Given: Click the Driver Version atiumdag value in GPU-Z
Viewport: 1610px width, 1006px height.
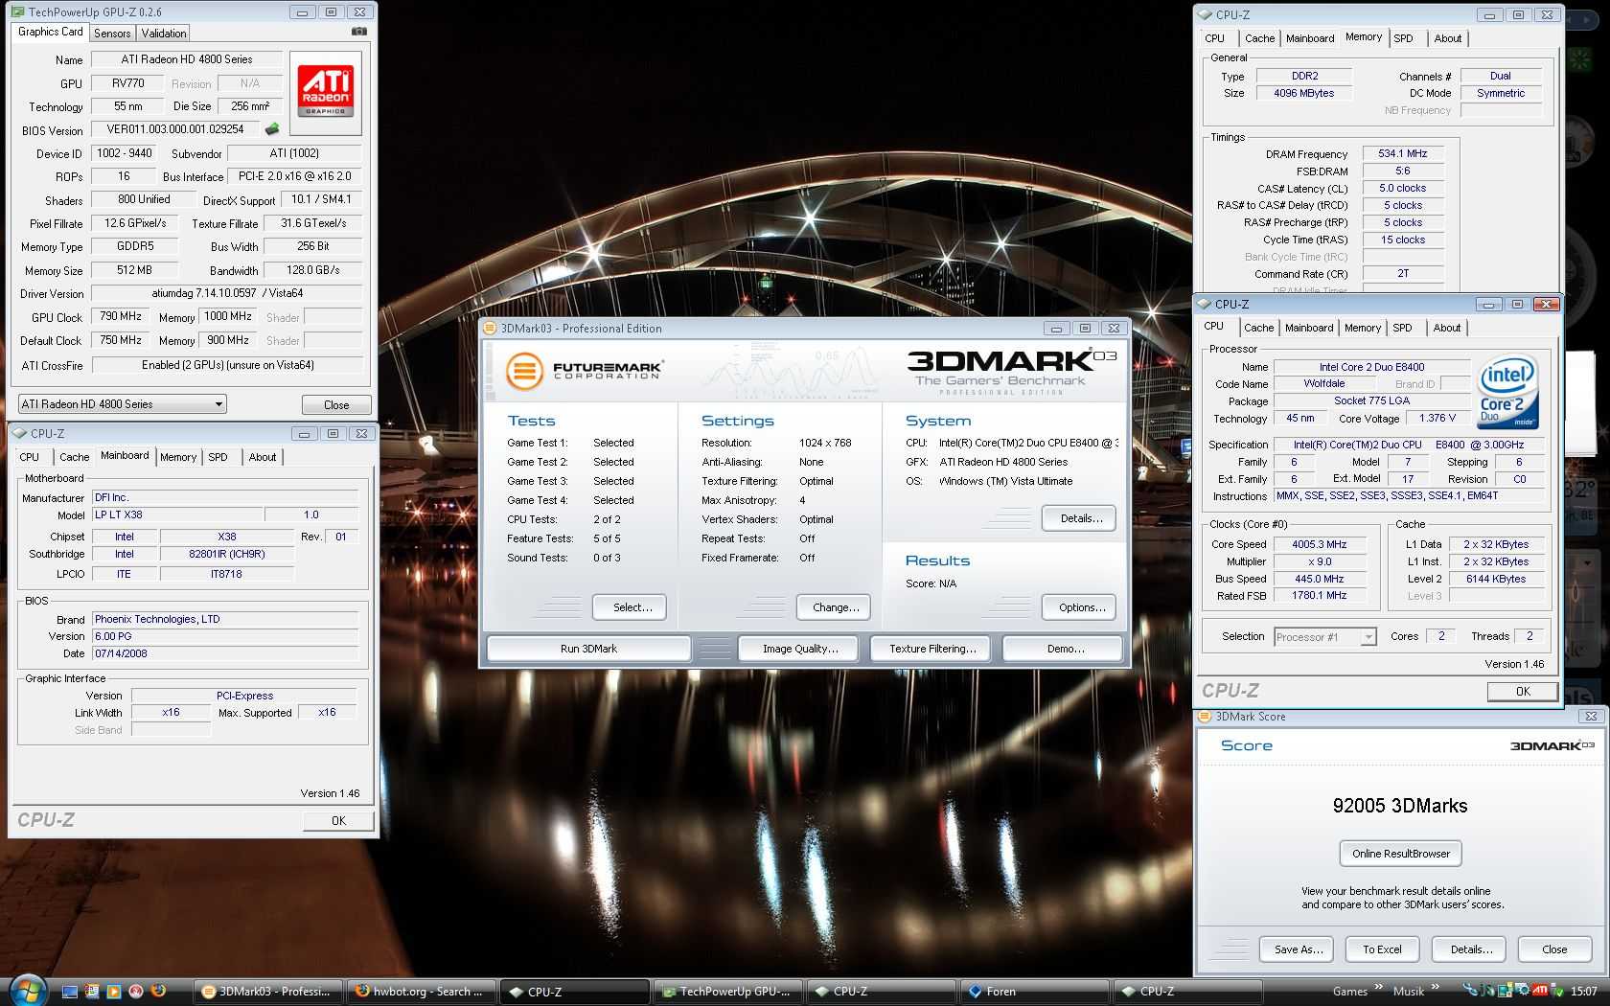Looking at the screenshot, I should 227,293.
